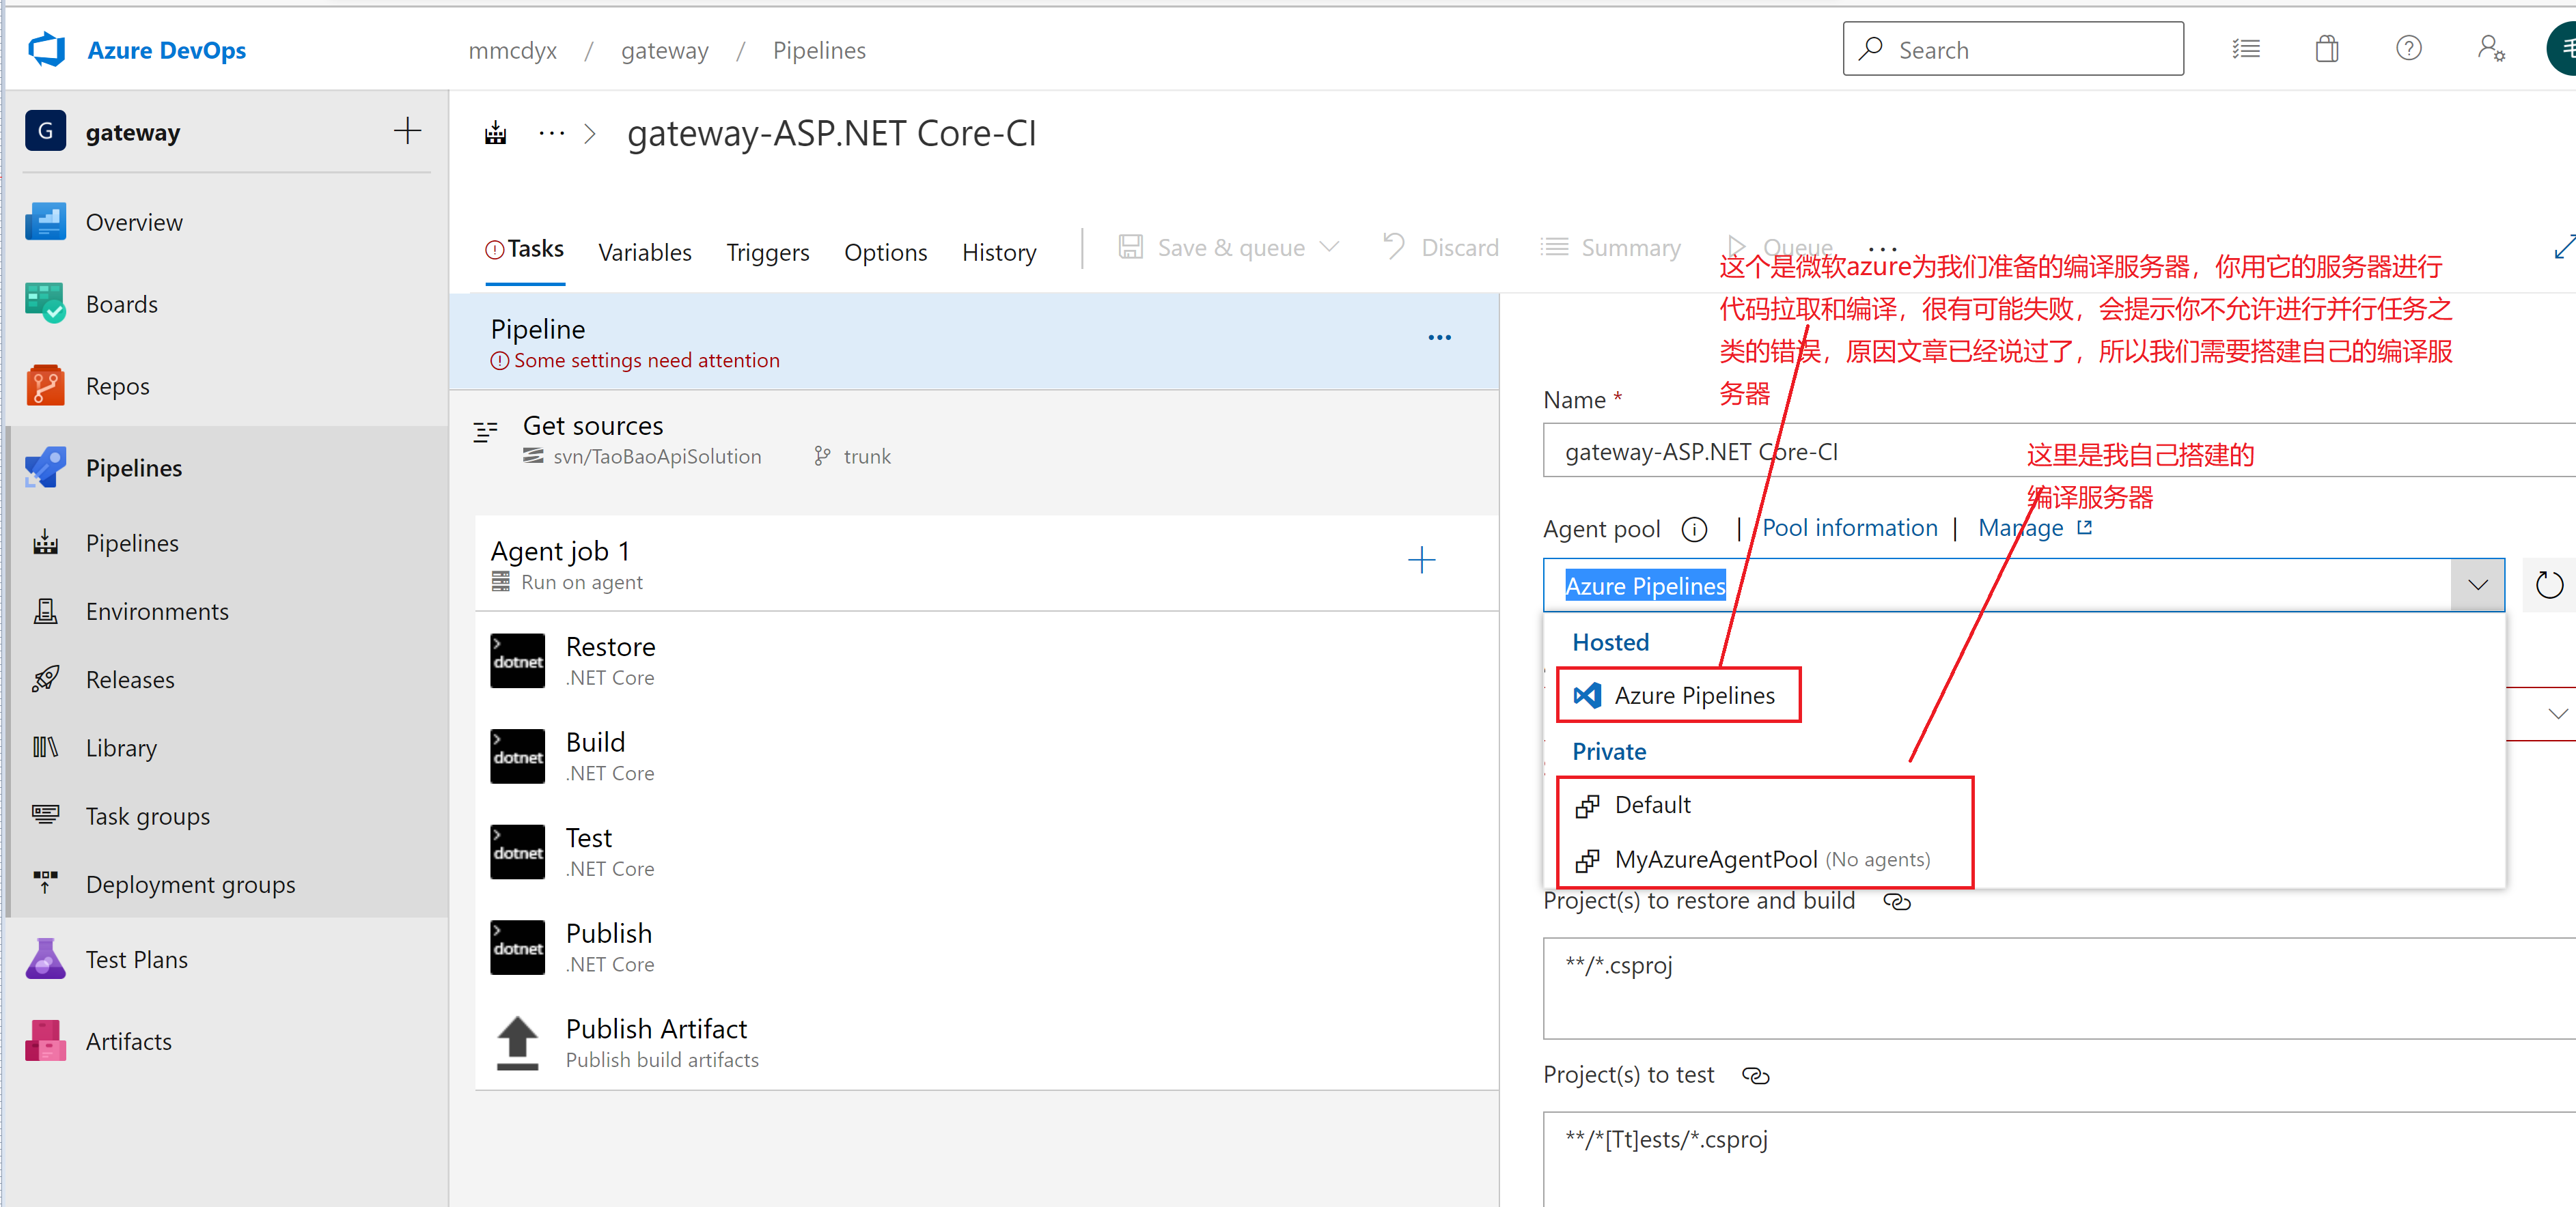The width and height of the screenshot is (2576, 1207).
Task: Open Boards from the sidebar
Action: coord(121,304)
